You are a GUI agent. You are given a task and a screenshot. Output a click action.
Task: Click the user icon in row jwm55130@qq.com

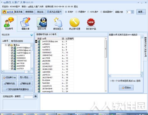coord(39,41)
